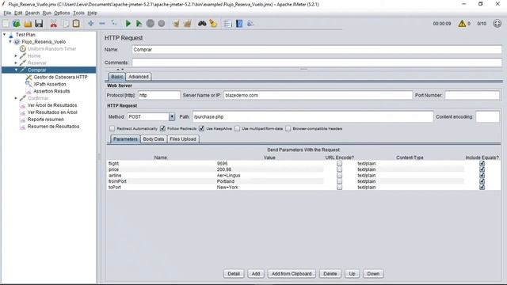Click the Search binoculars icon

tap(202, 24)
